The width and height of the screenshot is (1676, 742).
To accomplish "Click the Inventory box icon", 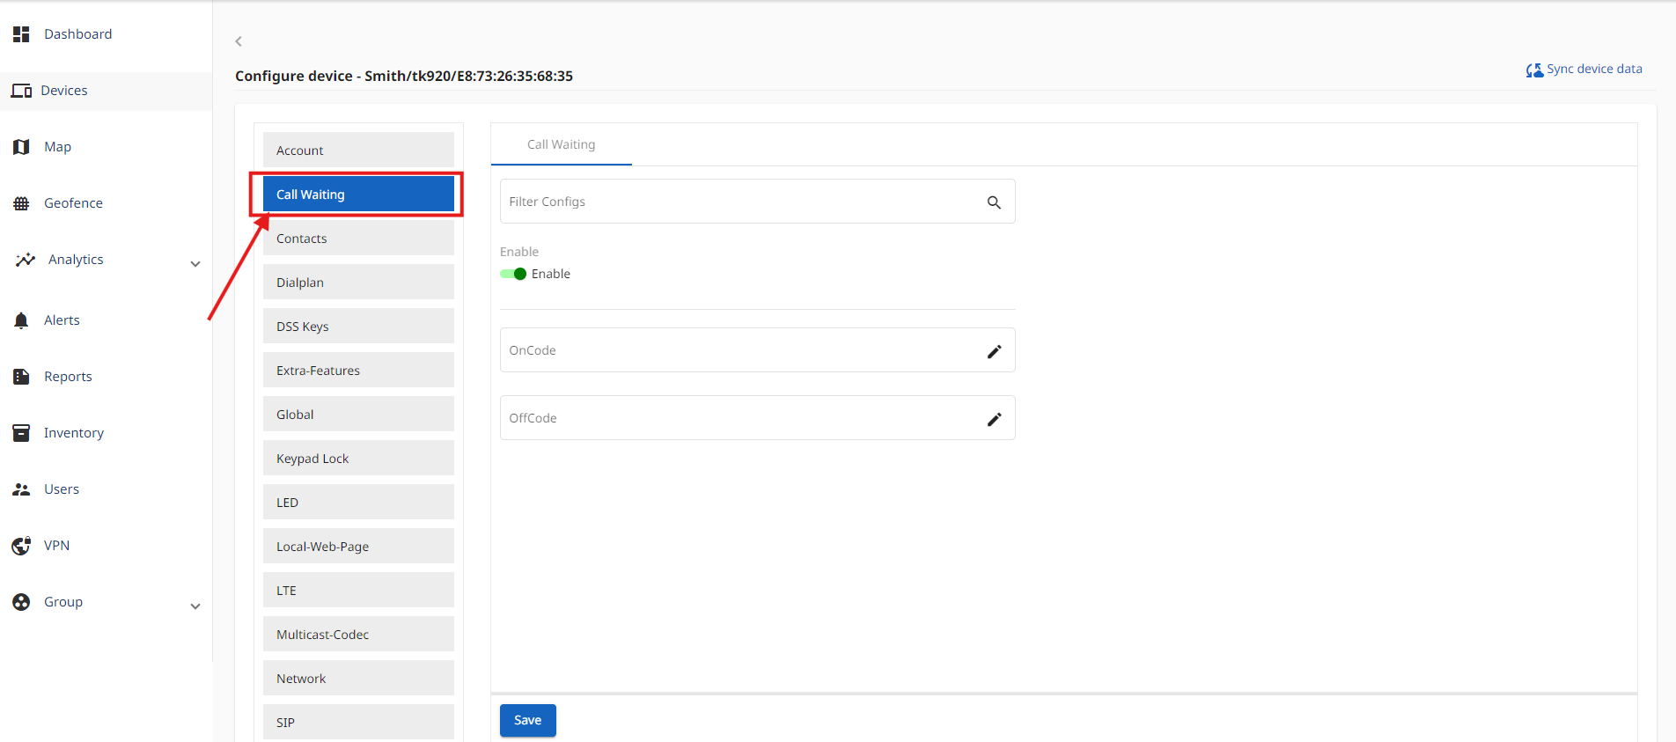I will [21, 433].
